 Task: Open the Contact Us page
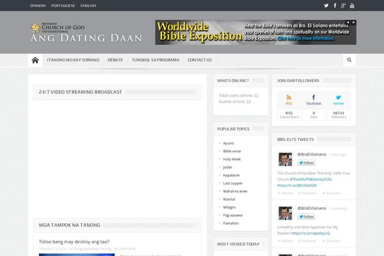[x=200, y=60]
